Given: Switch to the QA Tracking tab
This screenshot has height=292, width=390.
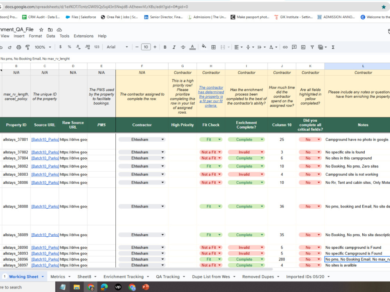Looking at the screenshot, I should coord(168,276).
